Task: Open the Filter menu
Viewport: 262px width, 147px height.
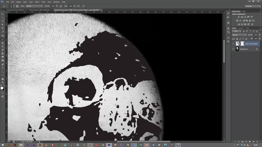Action: 43,2
